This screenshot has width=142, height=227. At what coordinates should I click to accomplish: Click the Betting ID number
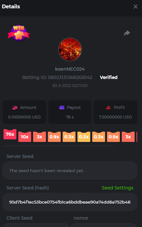point(70,77)
